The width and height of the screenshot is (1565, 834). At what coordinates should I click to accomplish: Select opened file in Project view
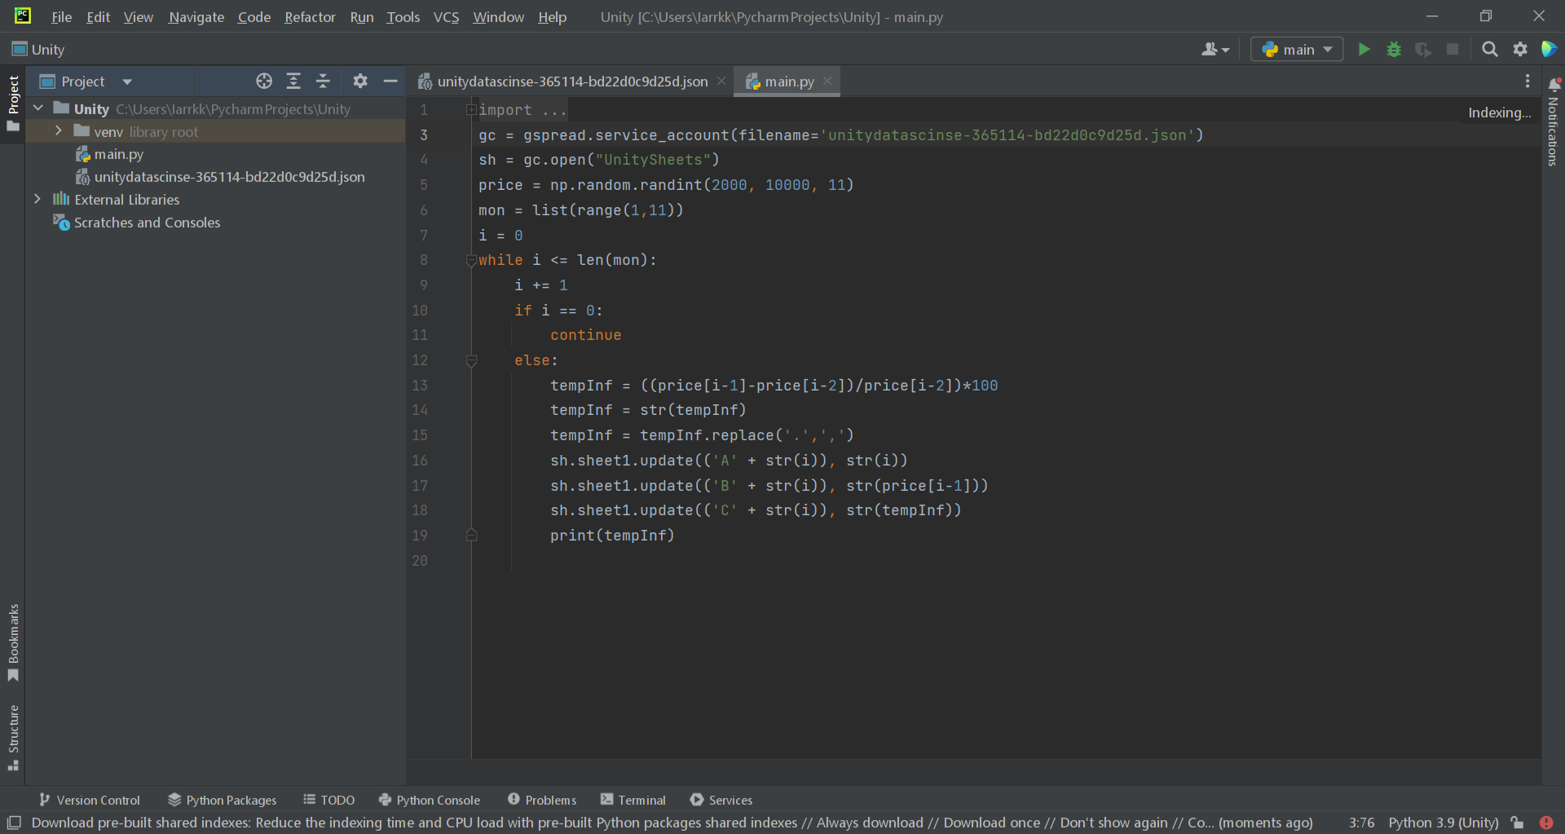pyautogui.click(x=263, y=81)
